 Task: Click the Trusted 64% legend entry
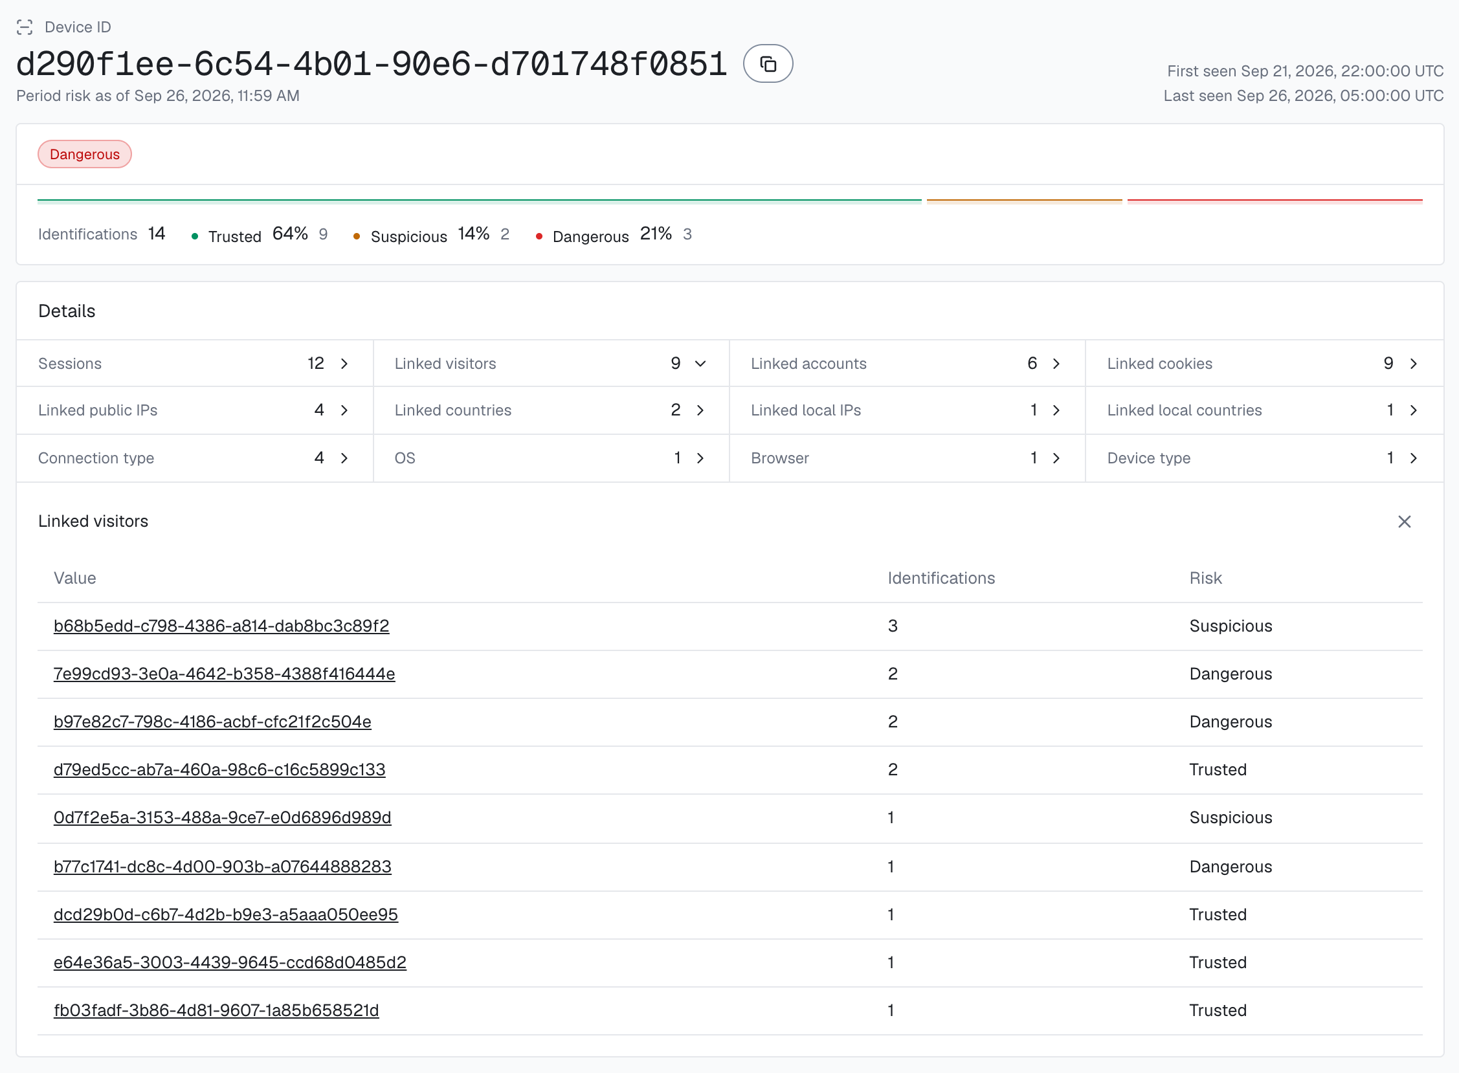click(x=259, y=234)
